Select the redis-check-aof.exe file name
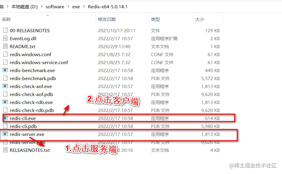This screenshot has height=174, width=282. coord(31,86)
